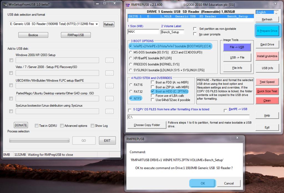
Task: Tick SysLinux bootsector checkbox
Action: tap(11, 111)
